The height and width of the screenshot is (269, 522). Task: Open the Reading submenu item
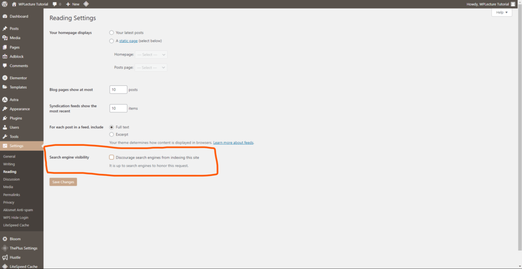click(10, 172)
